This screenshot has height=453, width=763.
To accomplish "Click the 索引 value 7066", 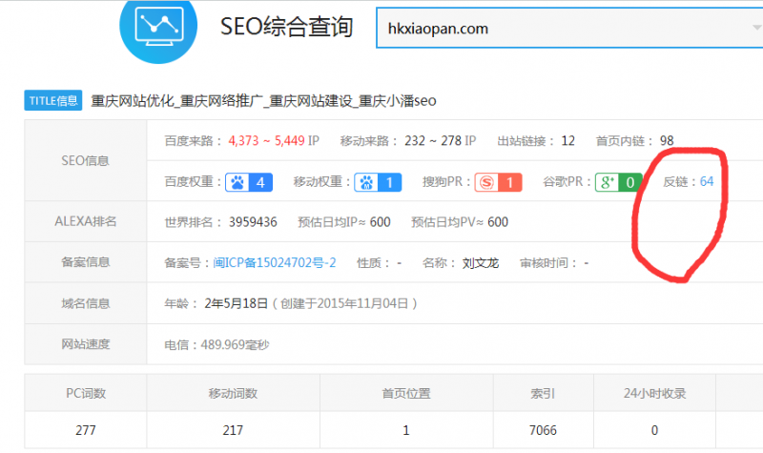I will click(543, 430).
